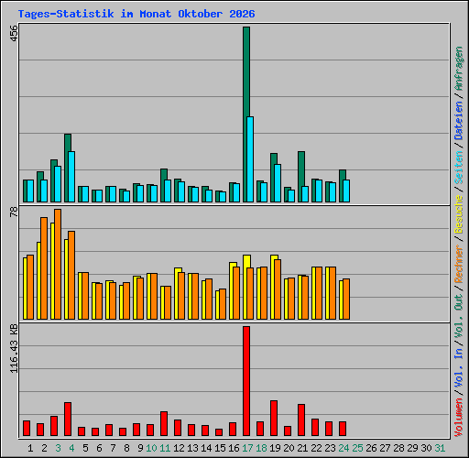469x458 pixels.
Task: Click the "Anfragen" legend word
Action: pyautogui.click(x=459, y=69)
